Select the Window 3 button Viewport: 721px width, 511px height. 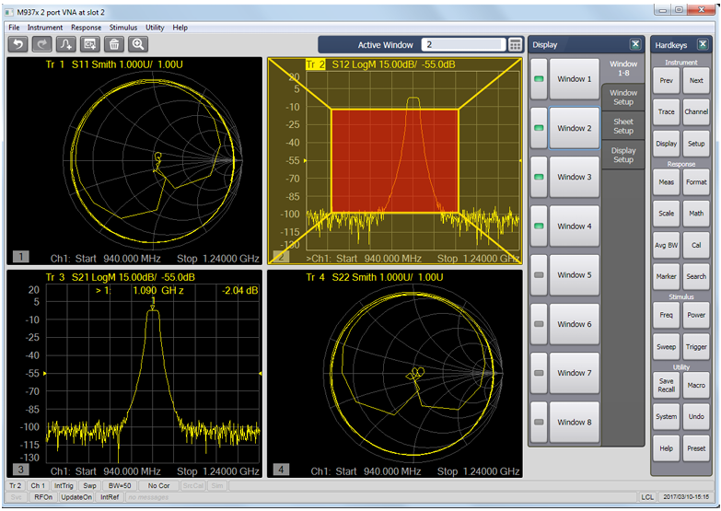click(x=575, y=177)
